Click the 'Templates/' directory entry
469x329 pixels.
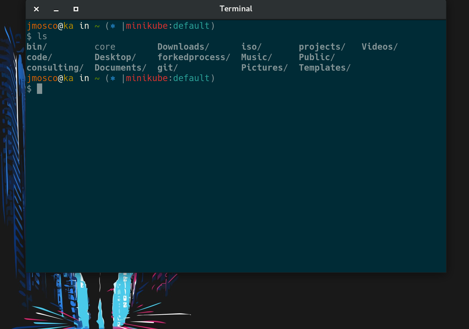[x=325, y=68]
